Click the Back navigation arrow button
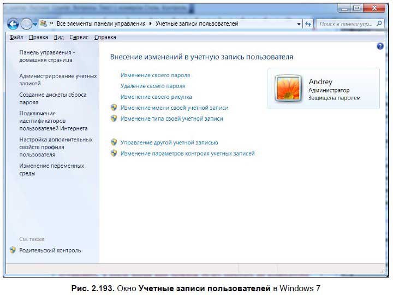393x295 pixels. click(x=13, y=25)
